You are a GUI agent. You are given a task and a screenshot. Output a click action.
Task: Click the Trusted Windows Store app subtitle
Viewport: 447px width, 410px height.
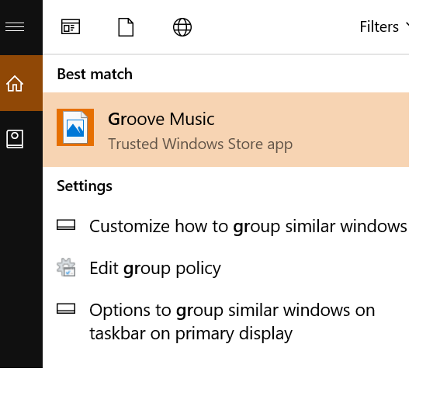pos(200,144)
